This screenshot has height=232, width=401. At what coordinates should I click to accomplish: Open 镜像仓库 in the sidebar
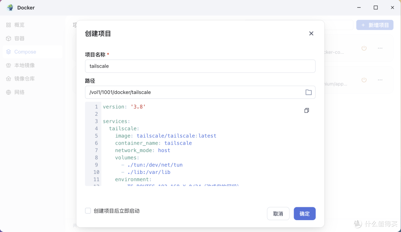pyautogui.click(x=32, y=78)
